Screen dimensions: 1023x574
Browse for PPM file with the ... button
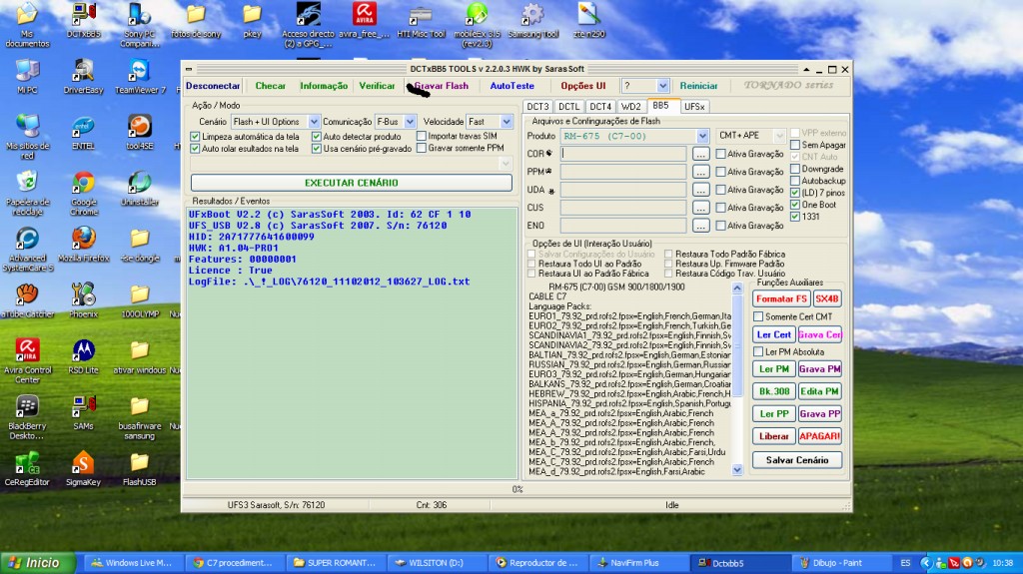(x=700, y=172)
